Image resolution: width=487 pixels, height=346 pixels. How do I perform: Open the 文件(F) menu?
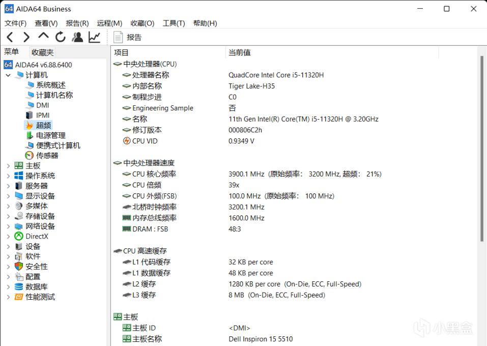16,23
